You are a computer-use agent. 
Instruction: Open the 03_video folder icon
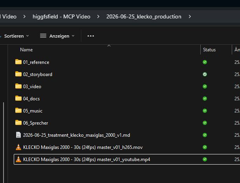(x=18, y=86)
